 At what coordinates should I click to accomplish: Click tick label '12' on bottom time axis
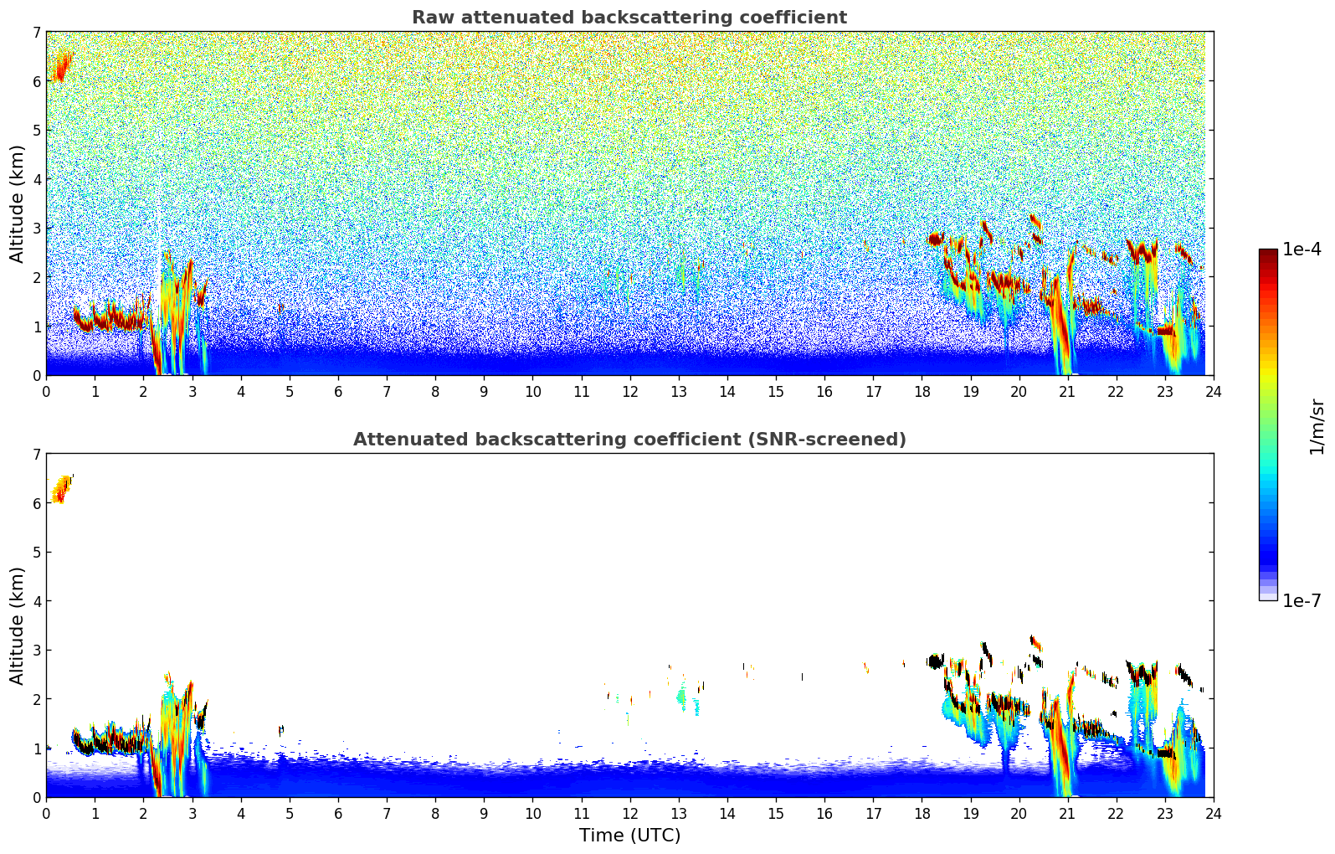[x=629, y=813]
